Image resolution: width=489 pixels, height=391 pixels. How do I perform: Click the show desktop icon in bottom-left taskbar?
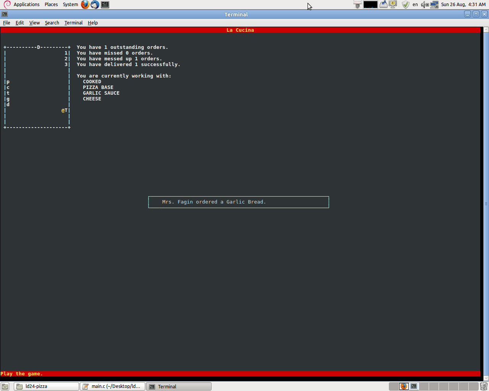(x=5, y=386)
